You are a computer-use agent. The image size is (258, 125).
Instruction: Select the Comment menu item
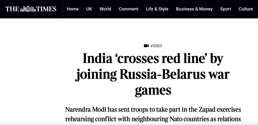pos(128,9)
